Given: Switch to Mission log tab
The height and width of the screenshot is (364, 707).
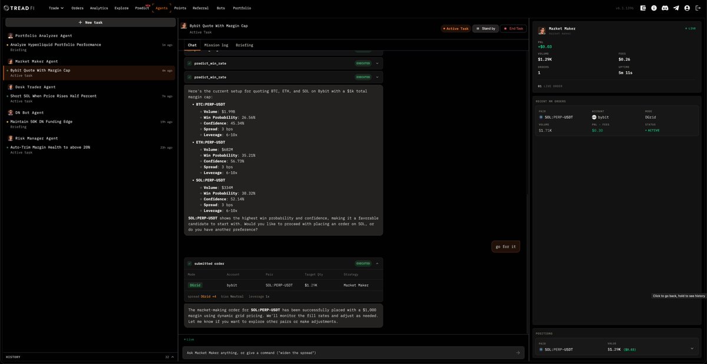Looking at the screenshot, I should tap(216, 45).
